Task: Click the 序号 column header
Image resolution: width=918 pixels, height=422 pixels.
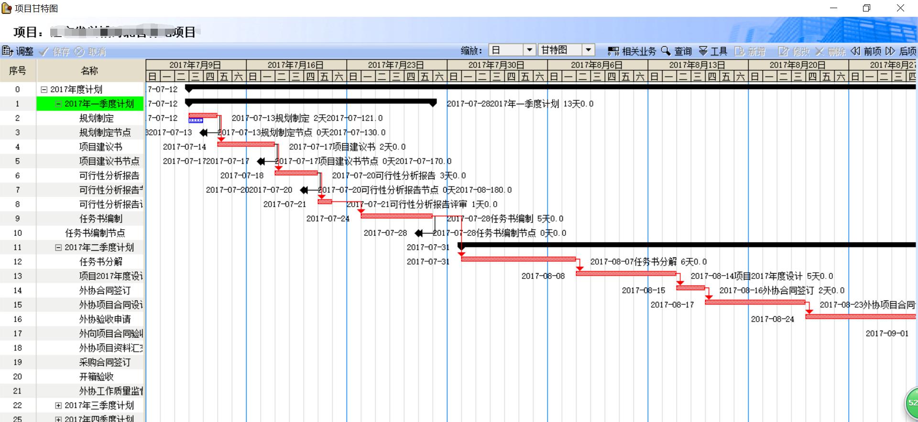Action: (x=18, y=71)
